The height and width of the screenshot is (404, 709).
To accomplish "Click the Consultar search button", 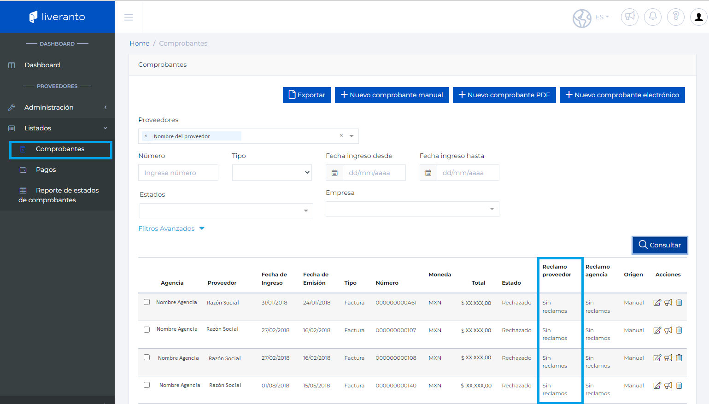I will 660,245.
